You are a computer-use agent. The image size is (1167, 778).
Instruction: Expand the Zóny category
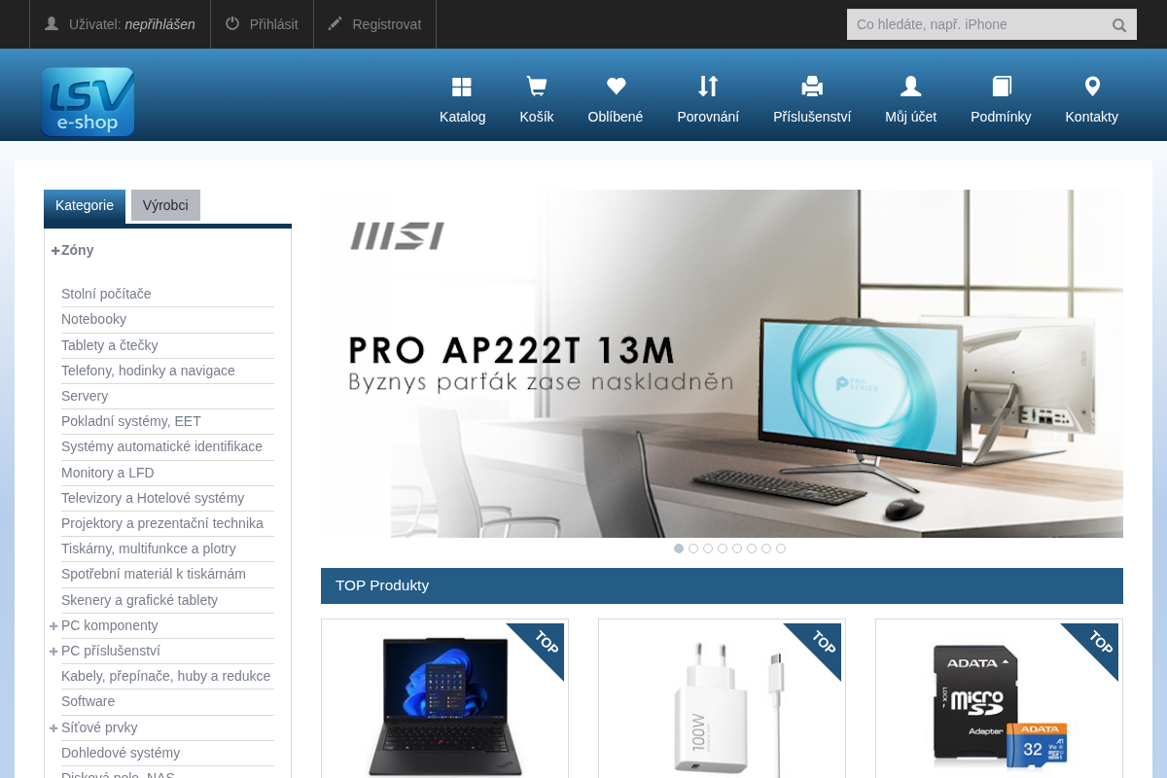click(55, 251)
